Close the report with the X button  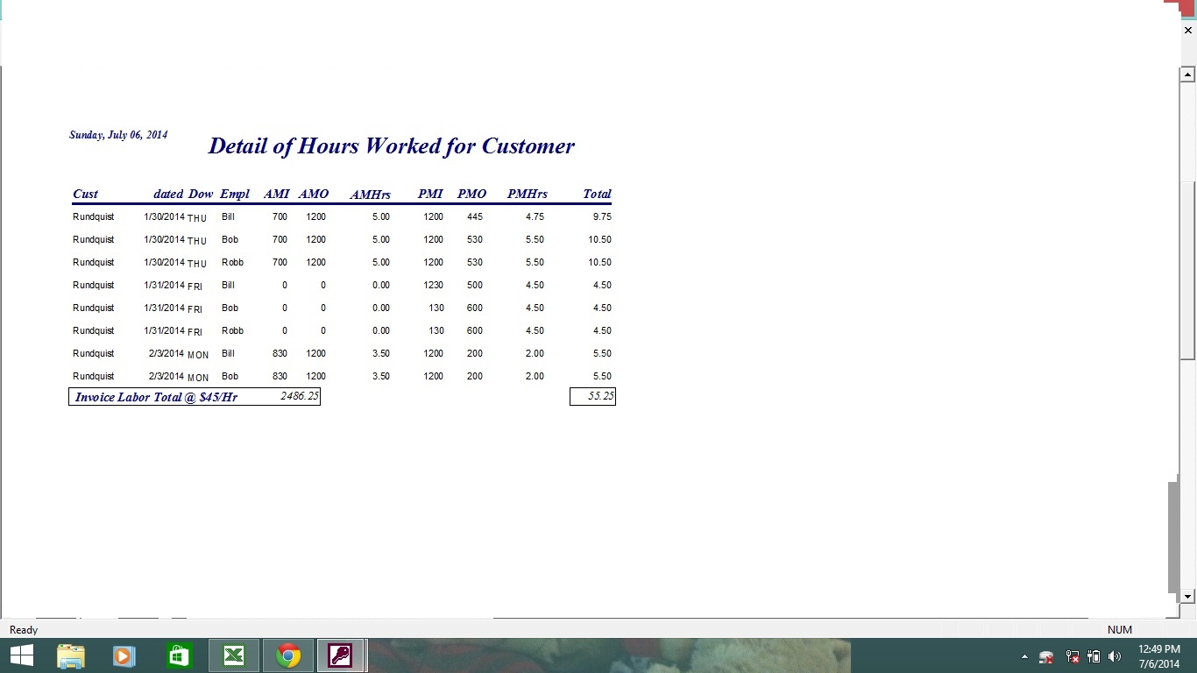(x=1188, y=31)
